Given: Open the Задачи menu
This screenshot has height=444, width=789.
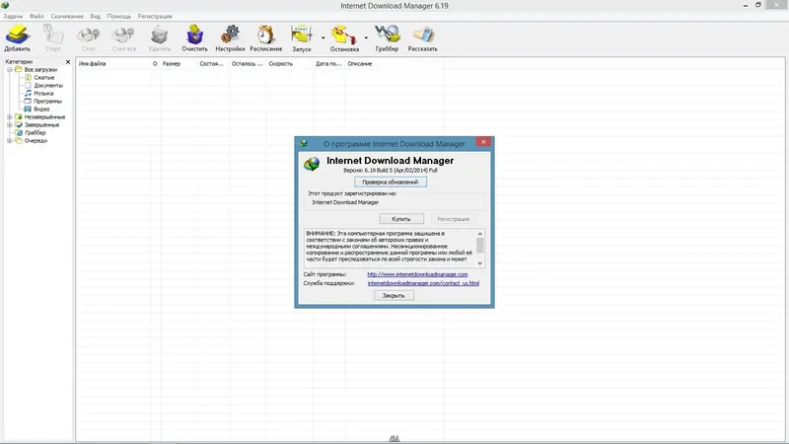Looking at the screenshot, I should pyautogui.click(x=13, y=16).
